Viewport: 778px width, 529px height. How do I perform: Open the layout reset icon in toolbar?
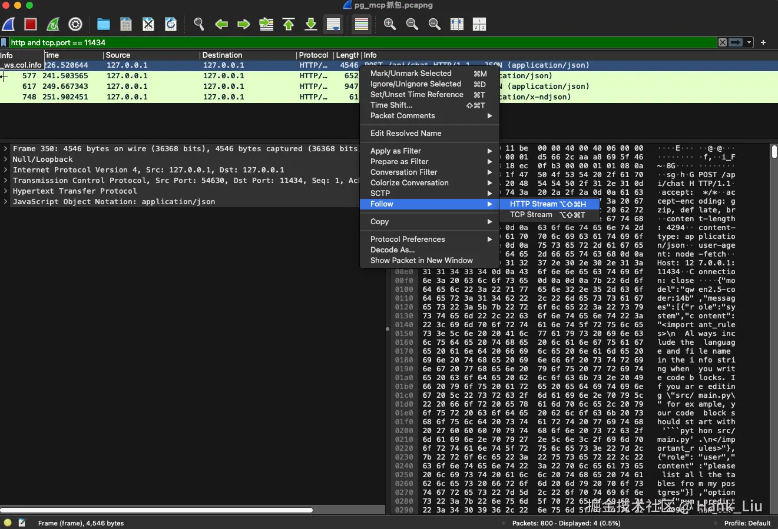(479, 24)
